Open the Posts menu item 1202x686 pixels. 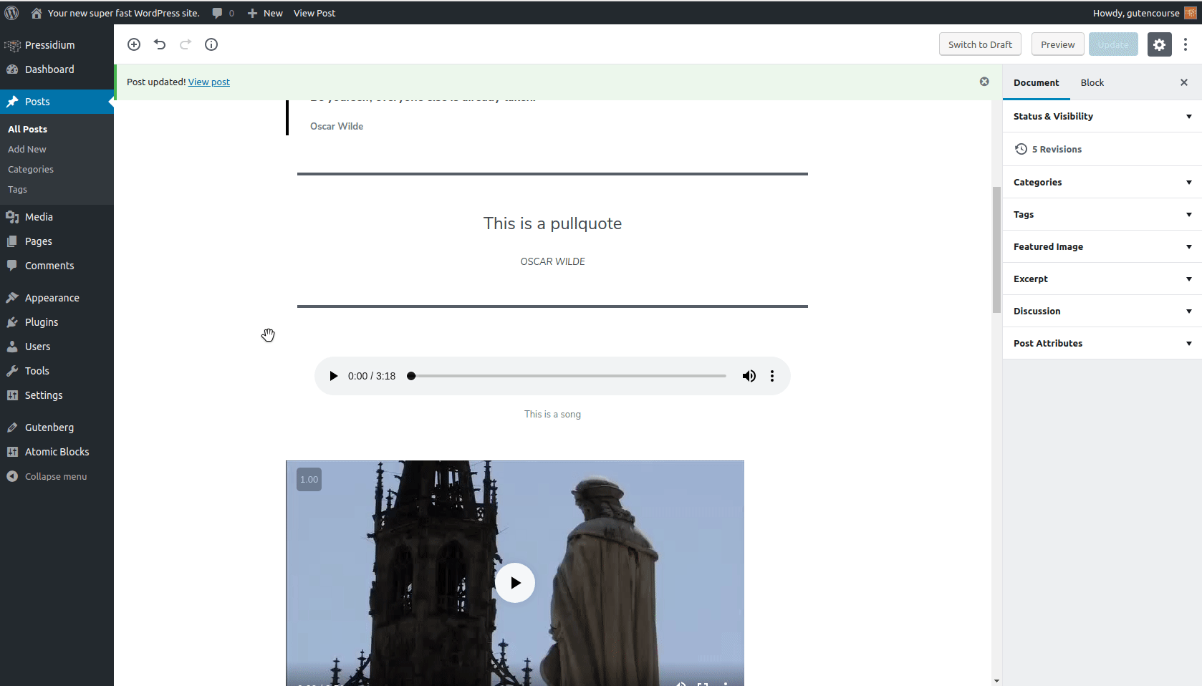[x=57, y=102]
